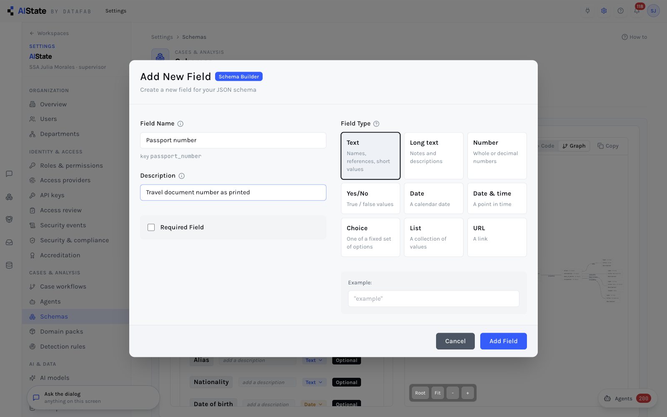This screenshot has width=667, height=417.
Task: Click the Field Name info icon
Action: [x=181, y=124]
